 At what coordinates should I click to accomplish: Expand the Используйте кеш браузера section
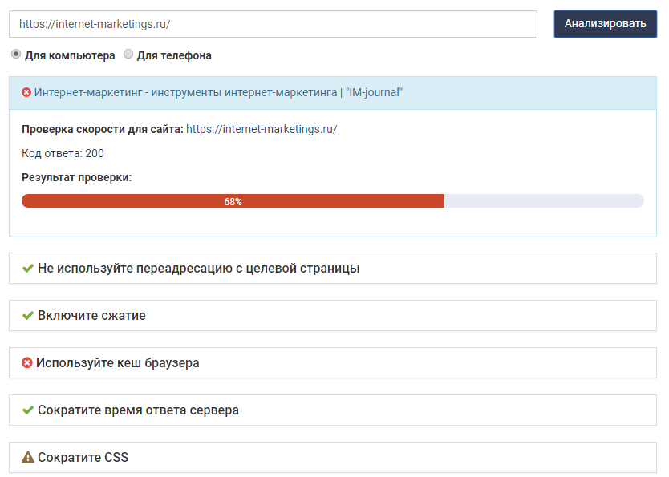pyautogui.click(x=118, y=362)
